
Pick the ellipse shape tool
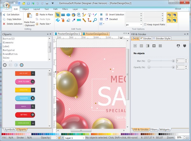[68, 15]
